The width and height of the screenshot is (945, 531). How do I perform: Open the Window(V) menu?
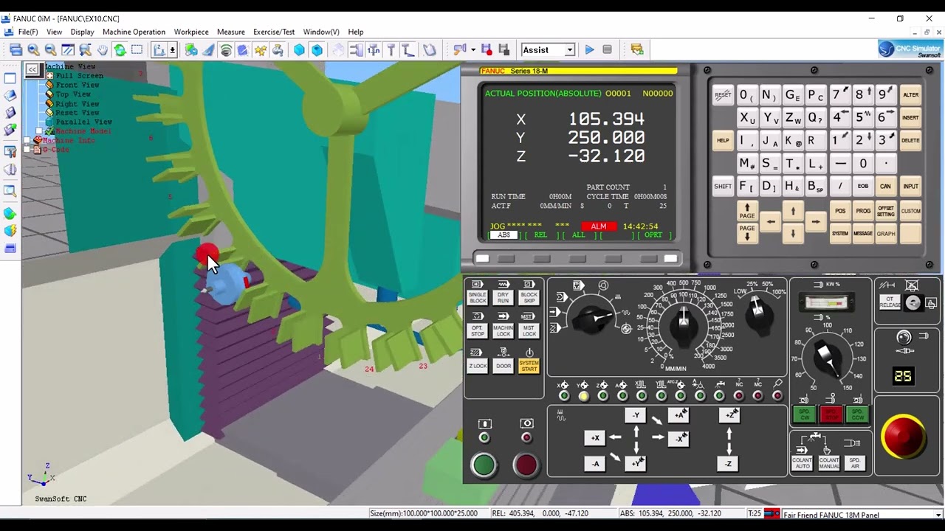[x=320, y=32]
